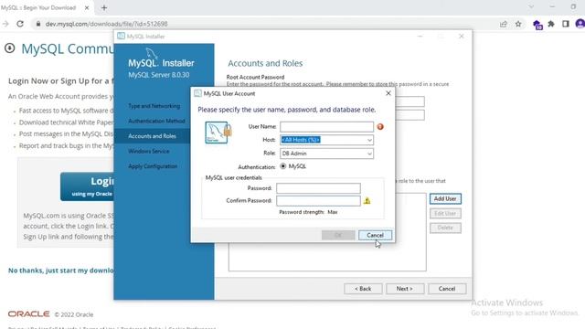Image resolution: width=585 pixels, height=329 pixels.
Task: Click the red error icon beside User Name
Action: [380, 126]
